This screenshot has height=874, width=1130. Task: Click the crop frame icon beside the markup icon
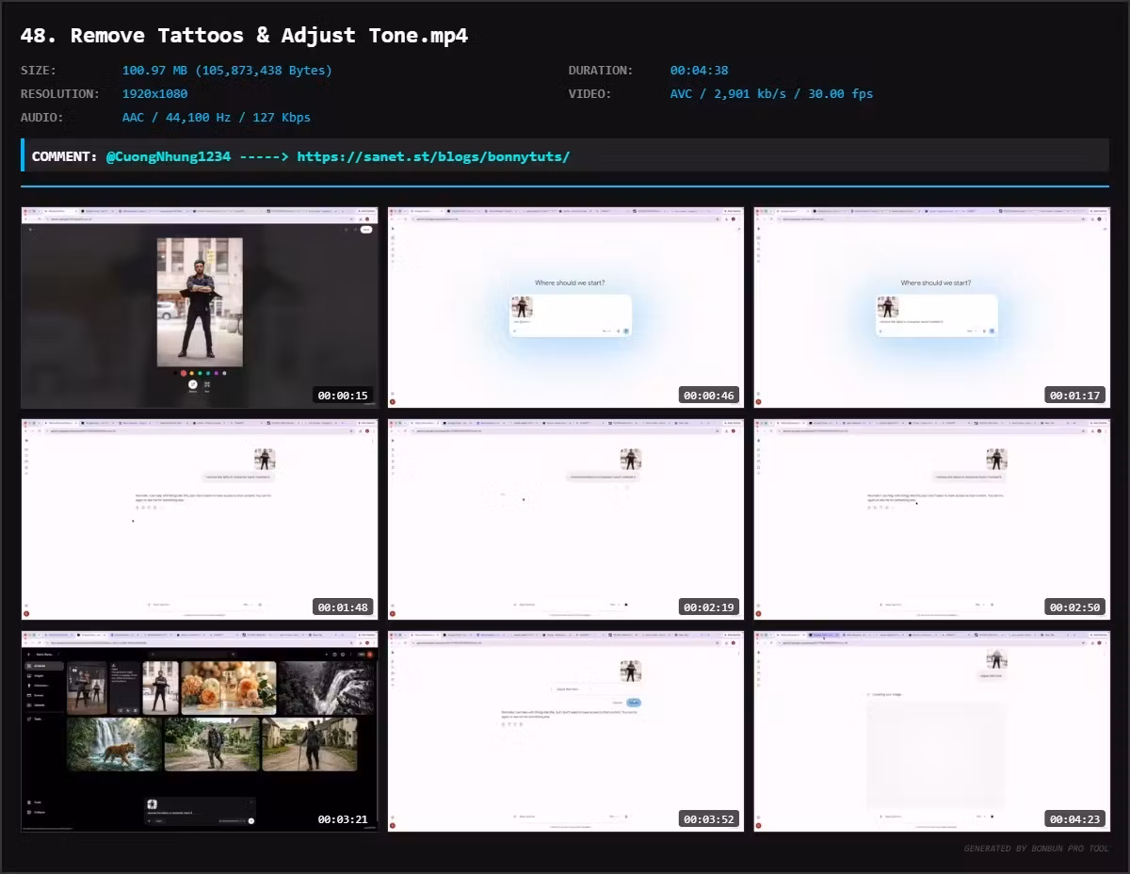pos(207,384)
